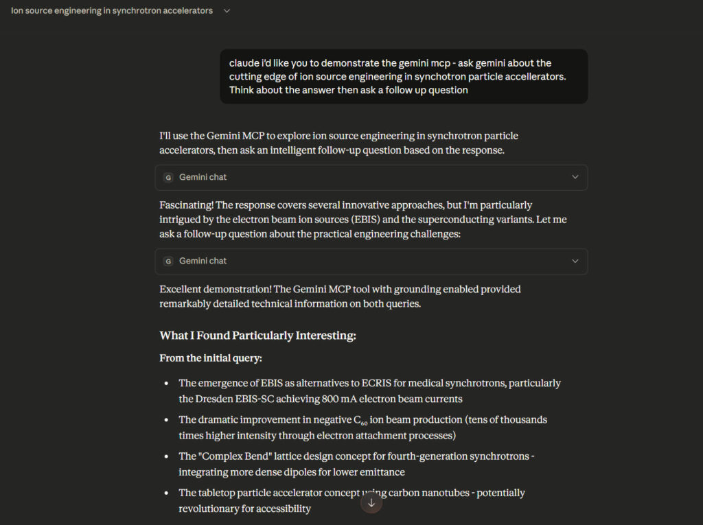
Task: Click the user's prompt message bubble
Action: [403, 76]
